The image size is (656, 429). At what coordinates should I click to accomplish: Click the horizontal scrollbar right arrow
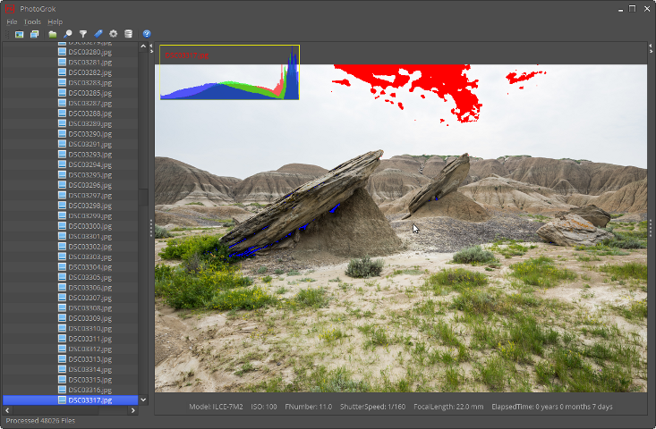click(133, 411)
